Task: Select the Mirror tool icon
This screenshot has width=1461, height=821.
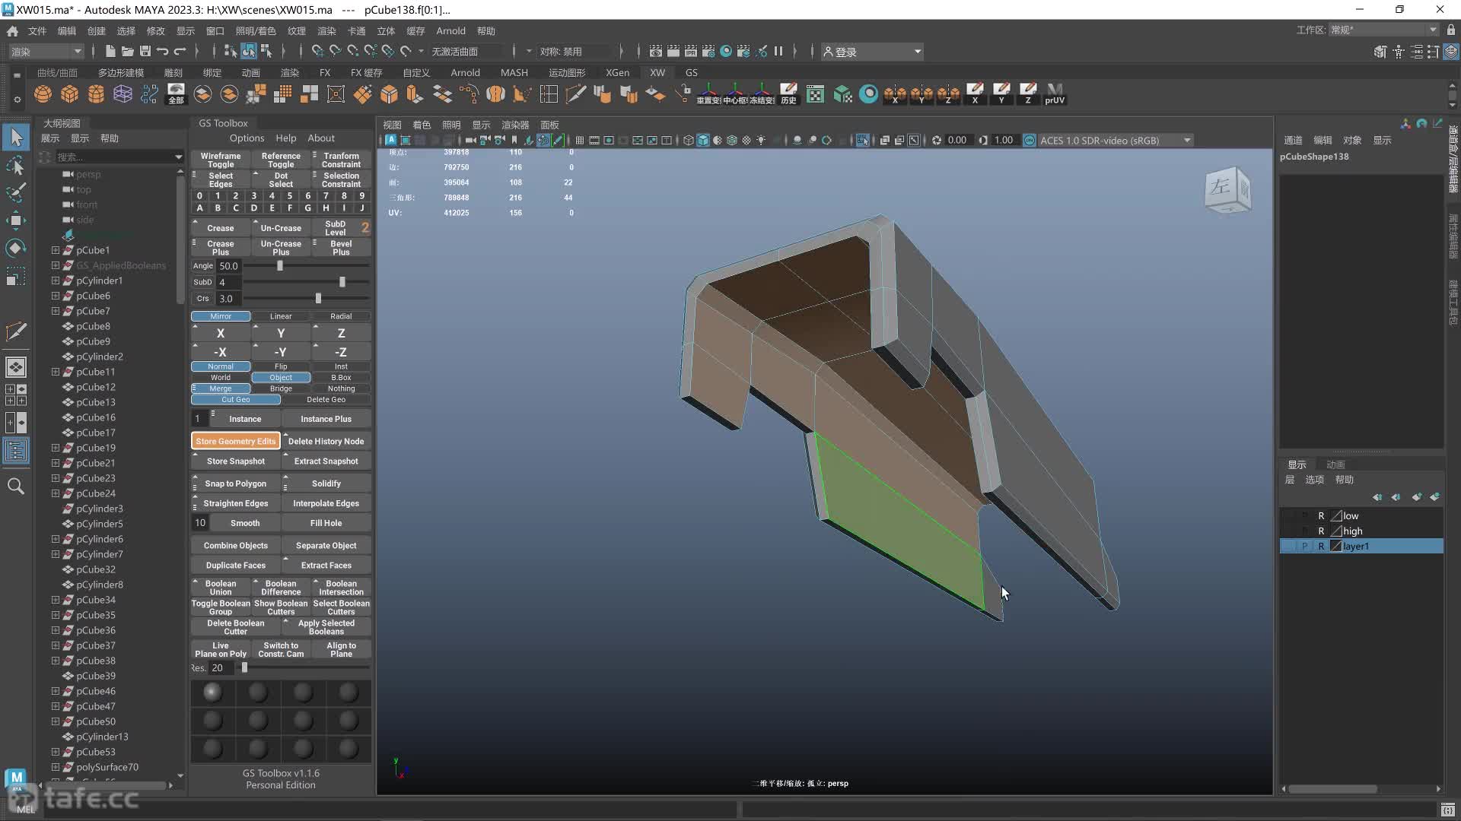Action: point(220,315)
